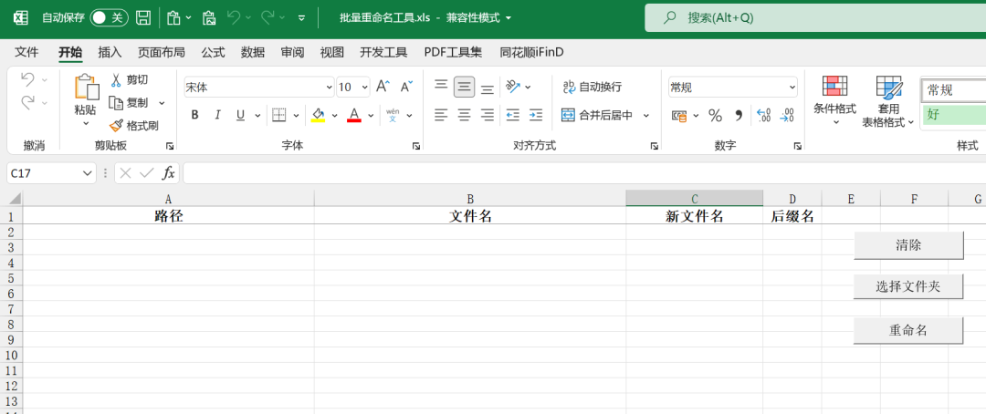Click the Decrease Decimal icon
986x414 pixels.
coord(787,116)
